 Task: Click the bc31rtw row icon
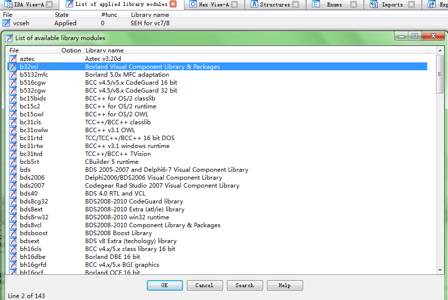[x=12, y=146]
